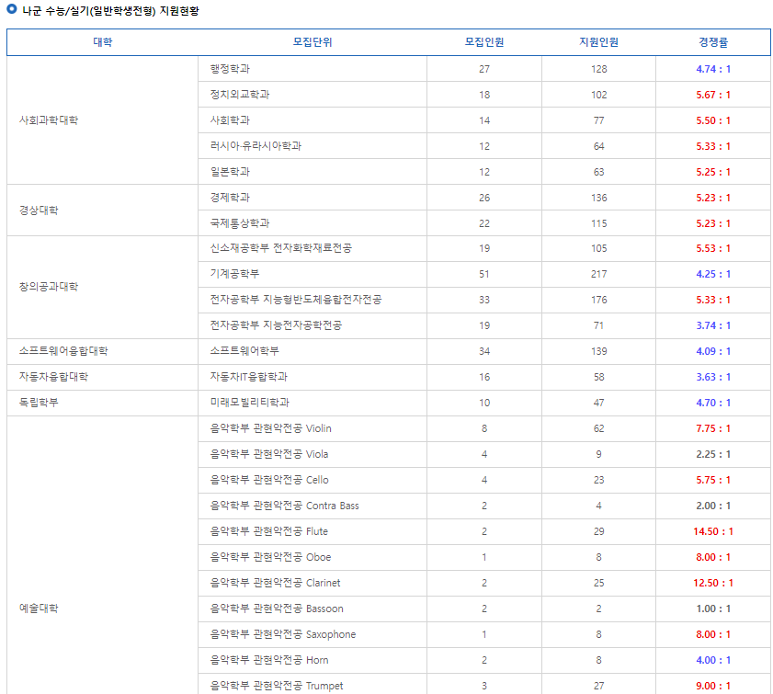773x694 pixels.
Task: Select the 3.63 : 1 ratio value
Action: (713, 377)
